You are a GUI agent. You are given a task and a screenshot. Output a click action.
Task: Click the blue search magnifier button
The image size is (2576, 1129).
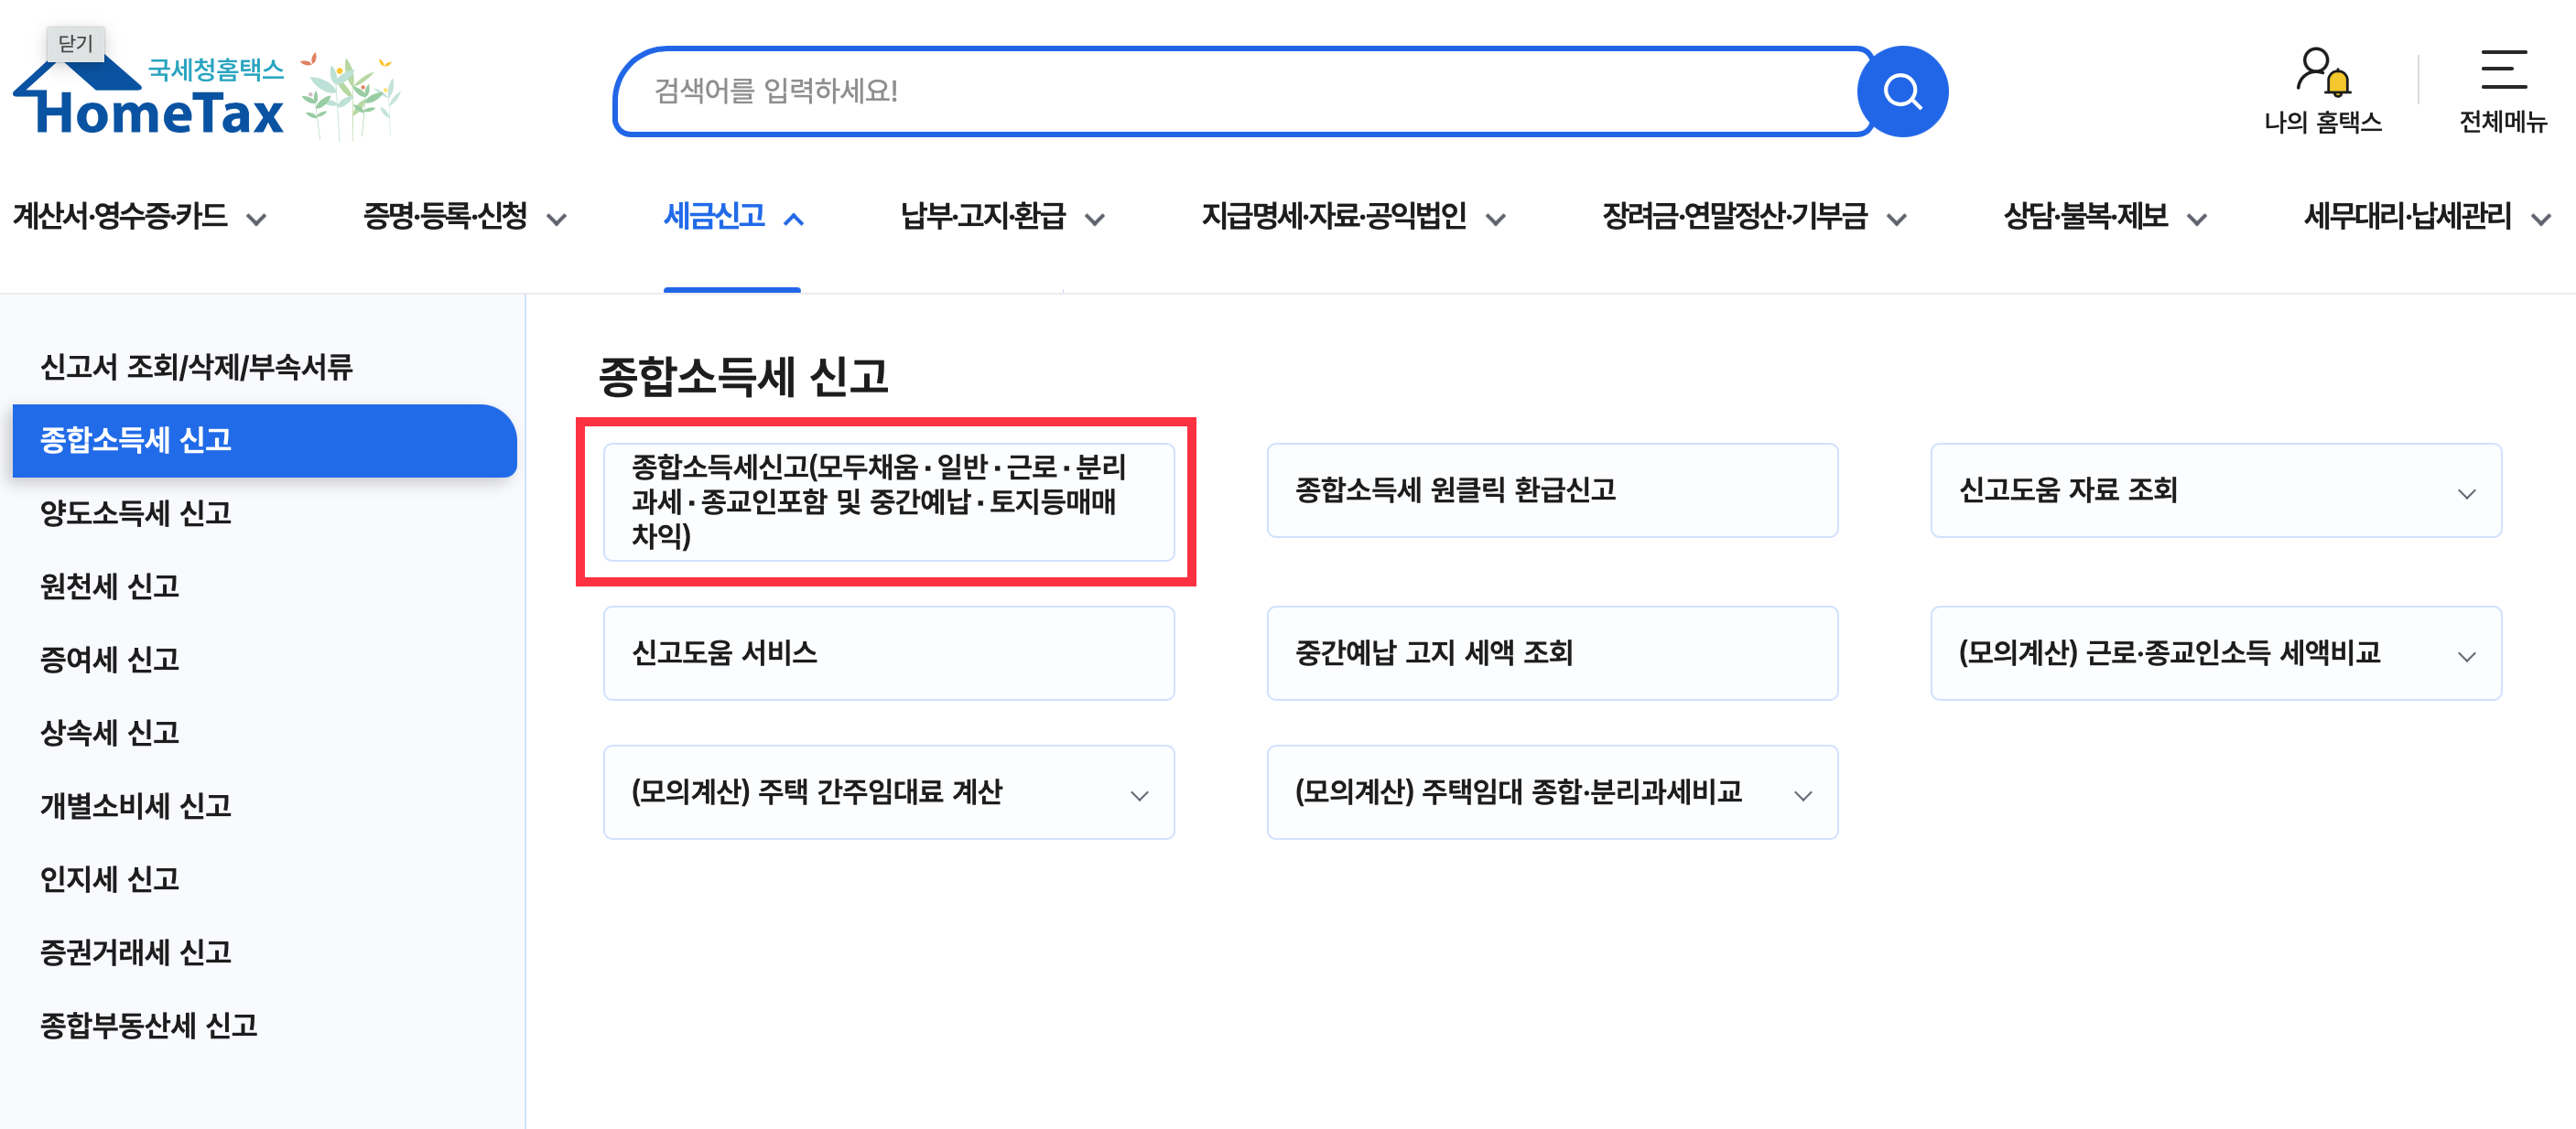[1901, 91]
